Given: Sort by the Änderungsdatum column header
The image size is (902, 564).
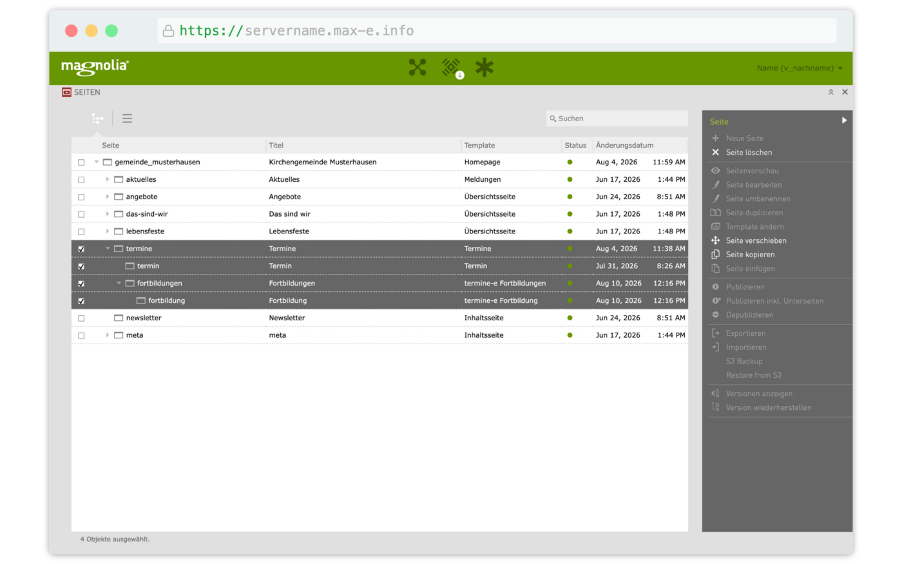Looking at the screenshot, I should coord(624,145).
